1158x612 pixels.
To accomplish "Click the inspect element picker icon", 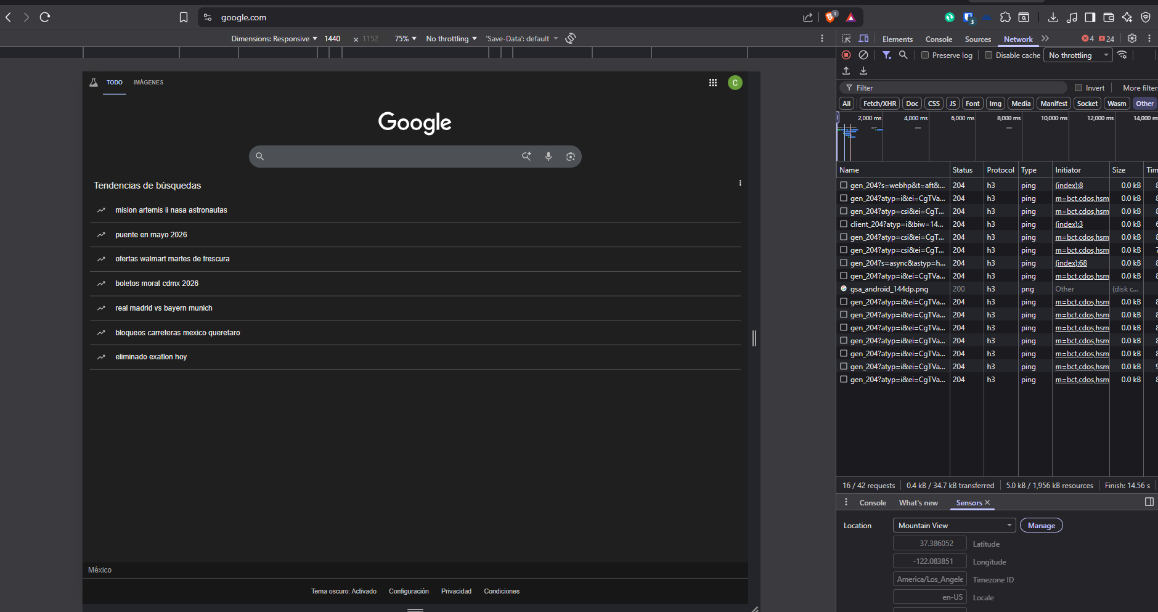I will coord(846,38).
